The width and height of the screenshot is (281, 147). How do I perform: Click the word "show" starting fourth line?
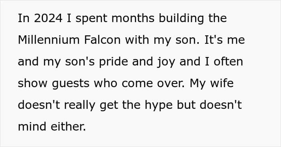pyautogui.click(x=33, y=84)
